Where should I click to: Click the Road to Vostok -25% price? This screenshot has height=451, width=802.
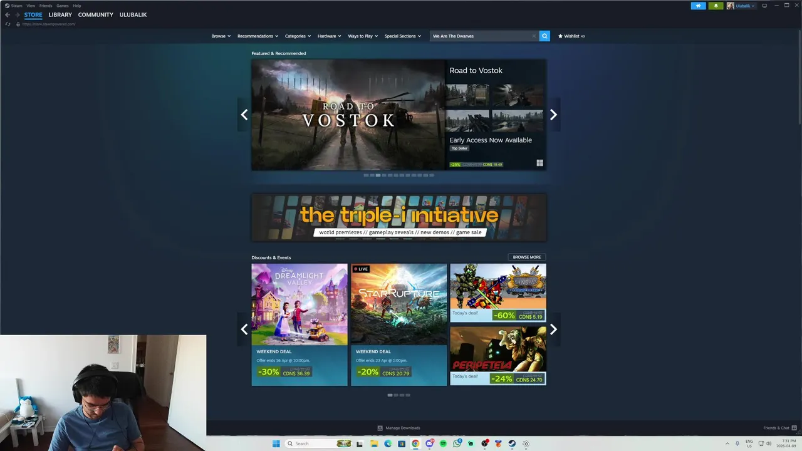point(476,165)
